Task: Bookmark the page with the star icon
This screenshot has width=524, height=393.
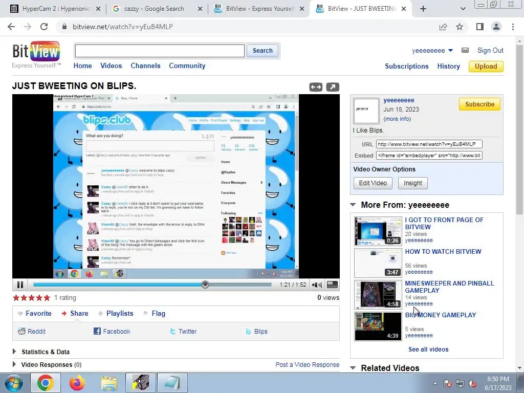Action: pos(460,27)
